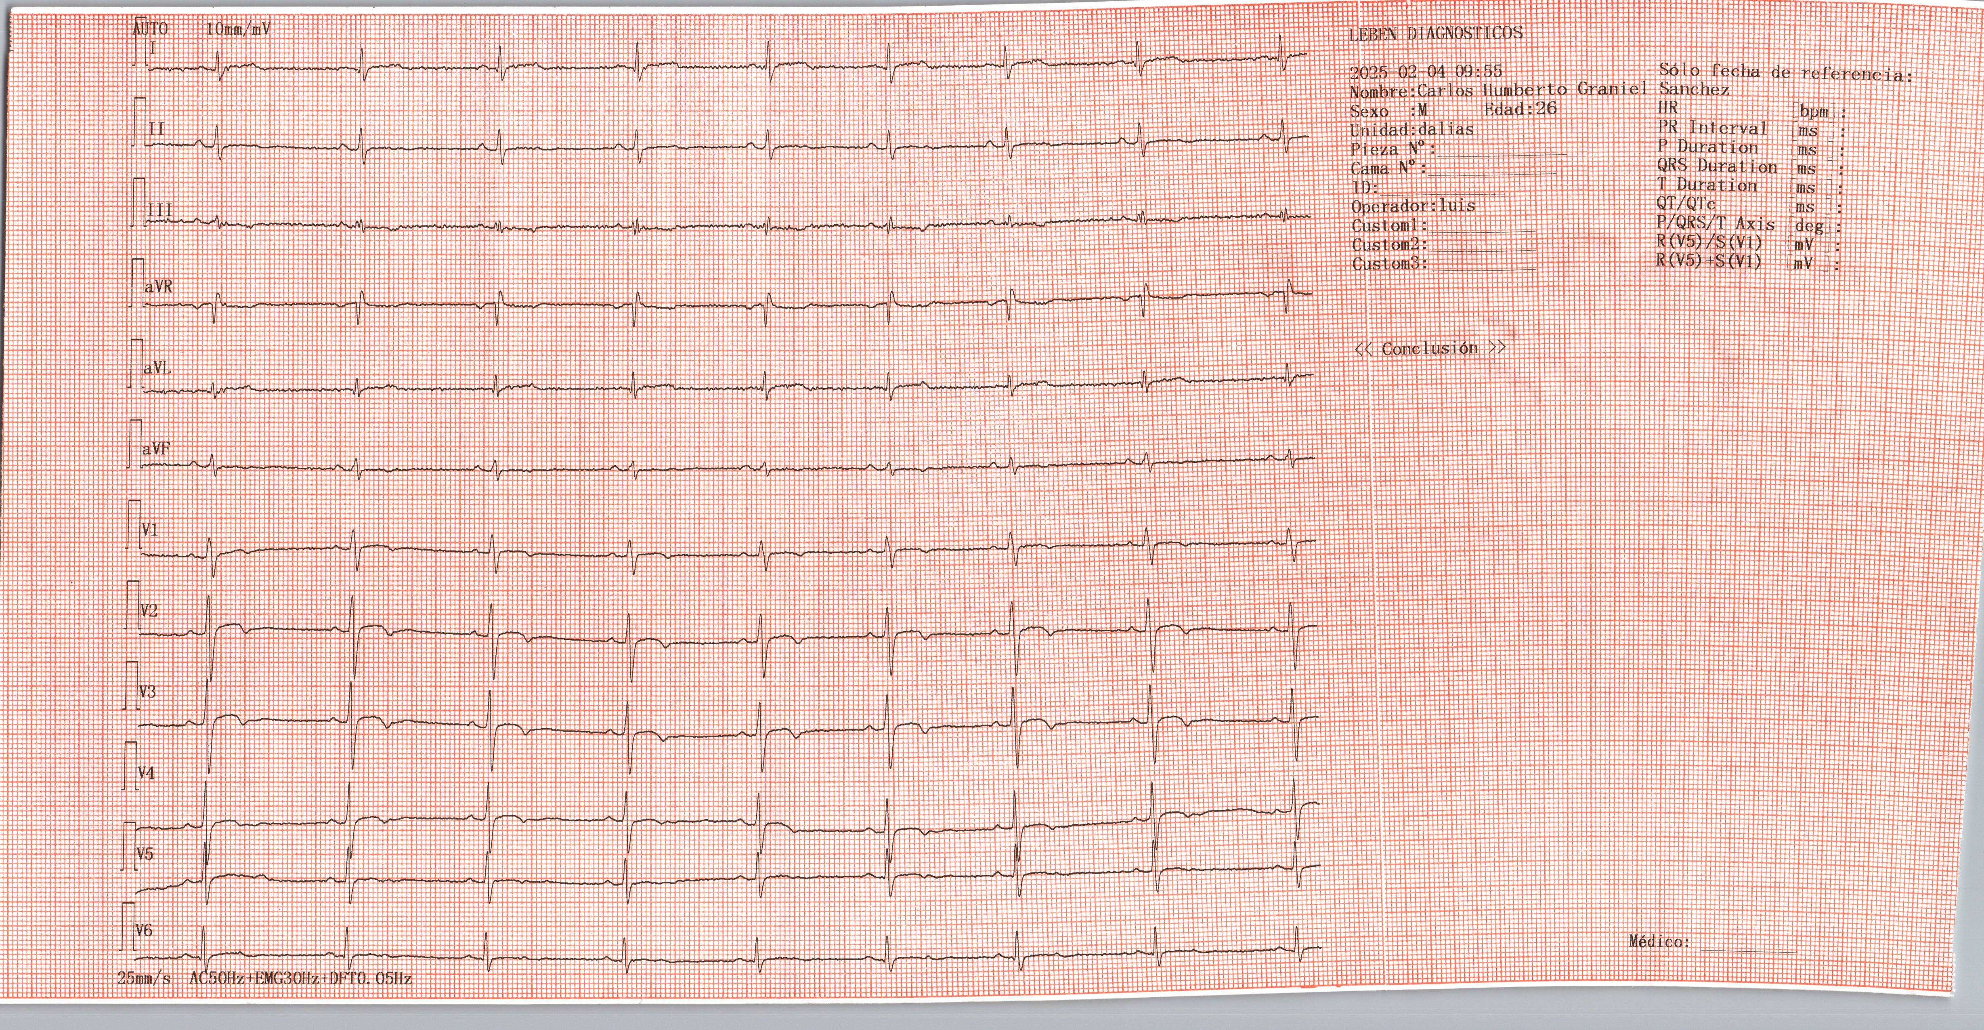Click the HR measurement label
This screenshot has width=1984, height=1030.
click(1667, 109)
